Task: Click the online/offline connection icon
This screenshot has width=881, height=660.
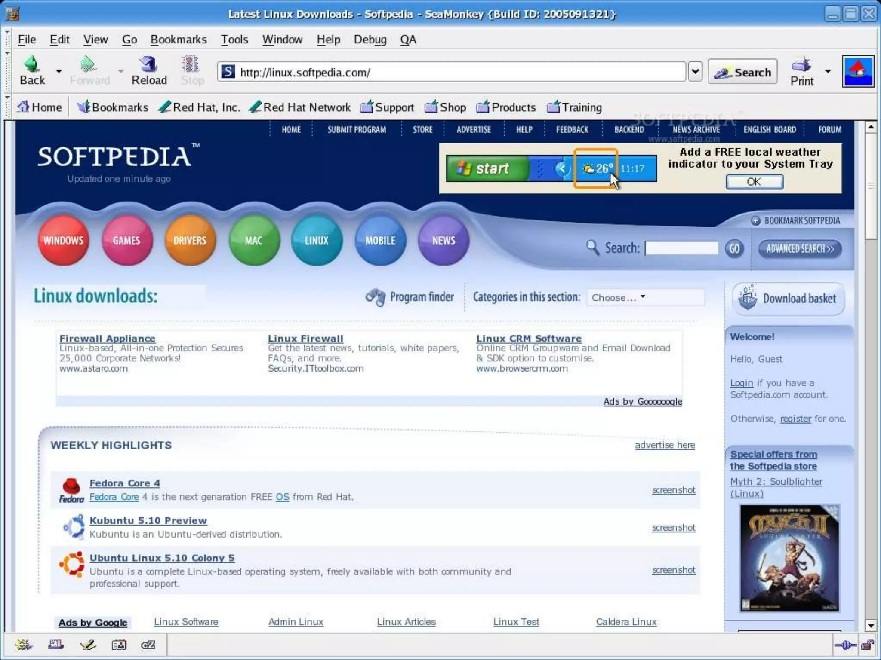Action: click(845, 645)
